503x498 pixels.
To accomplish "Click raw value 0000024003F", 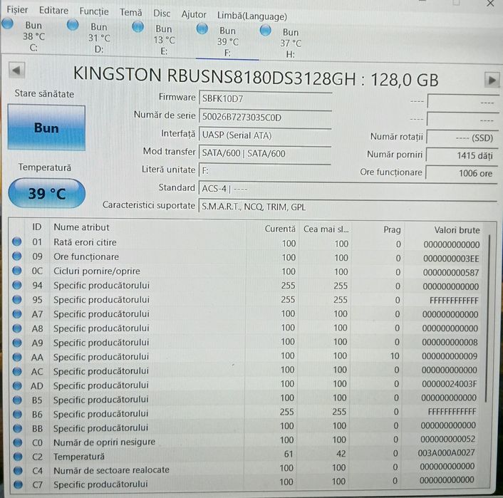I will [x=449, y=384].
